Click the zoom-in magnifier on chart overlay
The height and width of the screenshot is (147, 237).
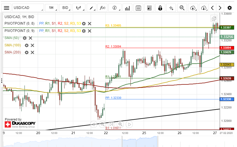[120, 124]
